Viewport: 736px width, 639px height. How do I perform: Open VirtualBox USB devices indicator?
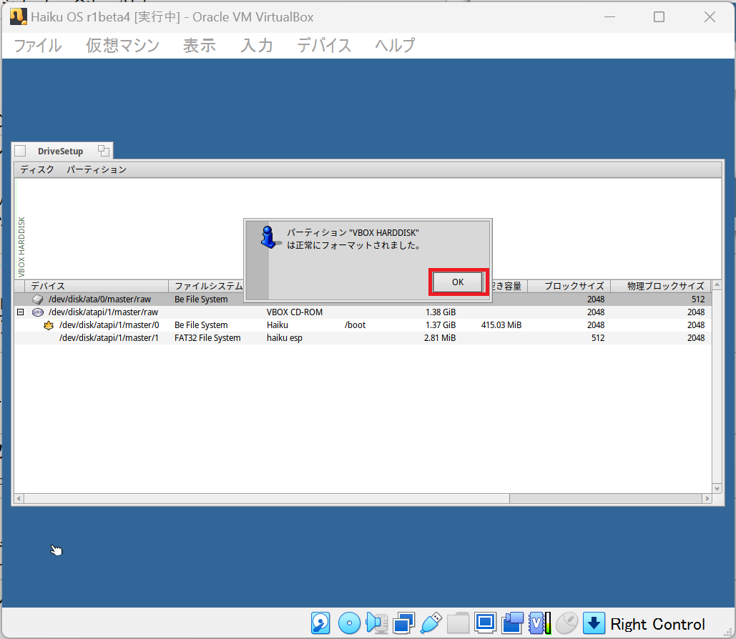click(431, 623)
